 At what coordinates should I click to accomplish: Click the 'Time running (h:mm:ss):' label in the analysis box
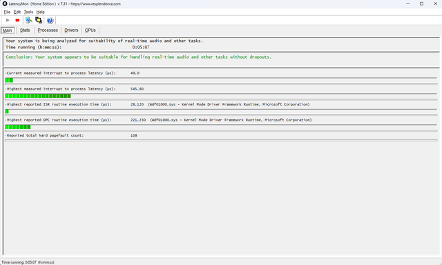[x=34, y=48]
